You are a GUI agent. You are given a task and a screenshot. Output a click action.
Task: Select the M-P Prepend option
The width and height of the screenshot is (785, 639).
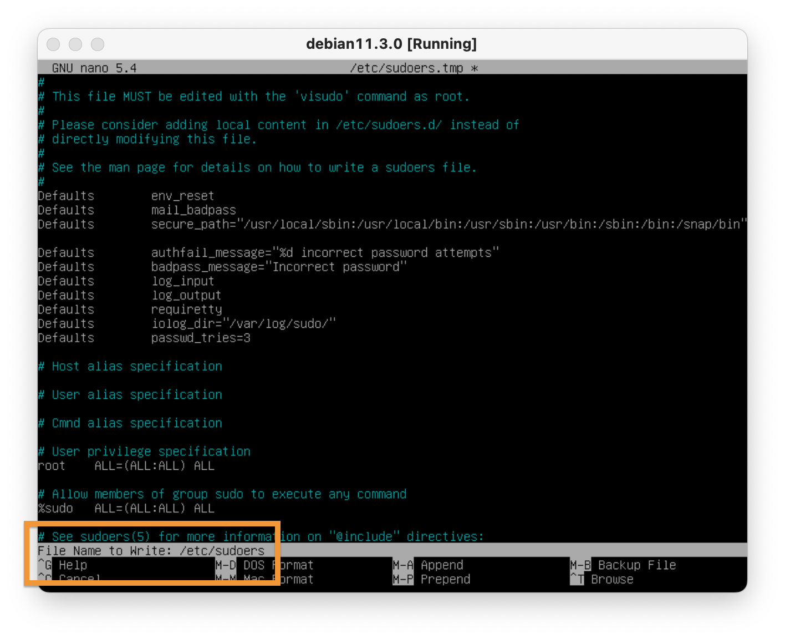pyautogui.click(x=431, y=579)
